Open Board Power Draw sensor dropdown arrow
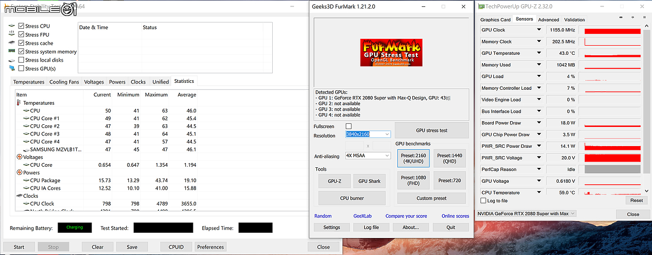The width and height of the screenshot is (652, 255). click(x=539, y=123)
